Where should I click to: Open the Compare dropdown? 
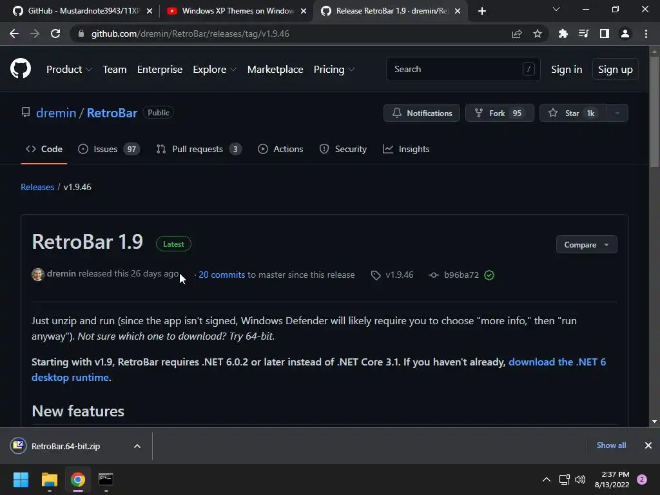587,244
